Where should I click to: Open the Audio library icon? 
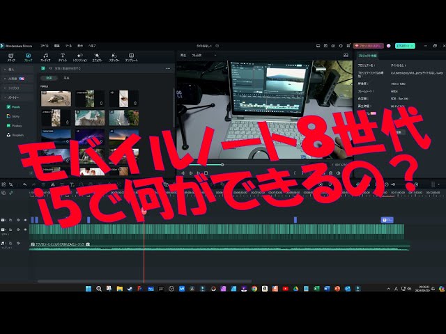coord(45,57)
